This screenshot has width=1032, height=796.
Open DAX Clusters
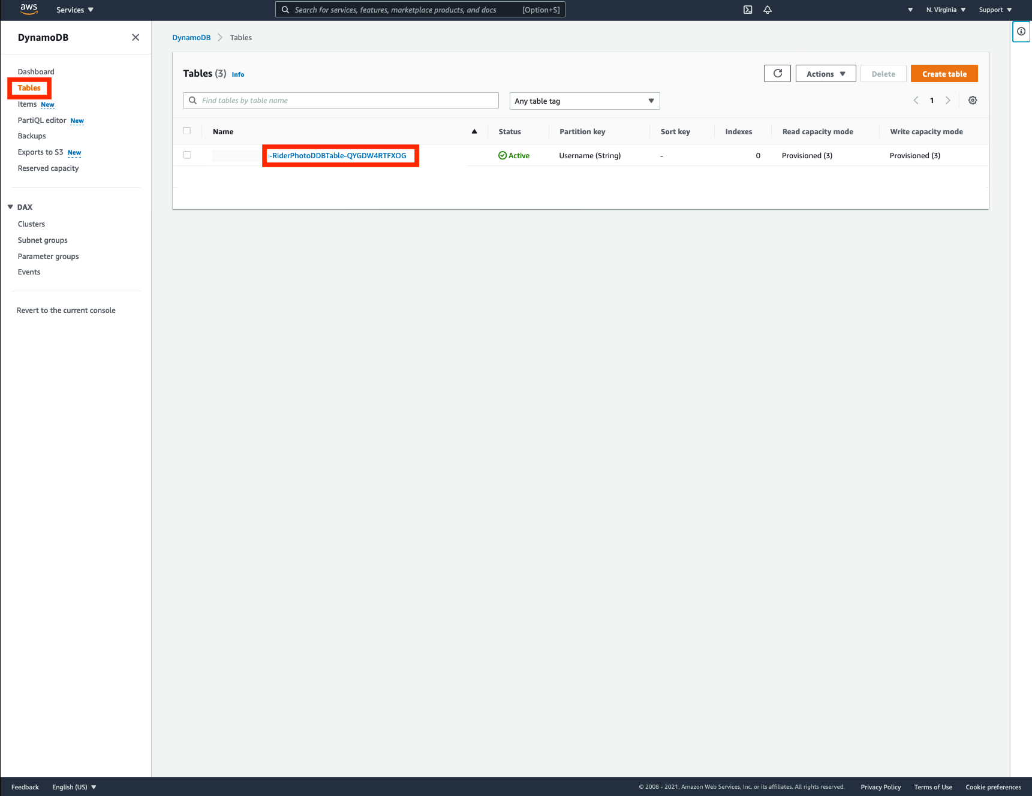click(31, 224)
